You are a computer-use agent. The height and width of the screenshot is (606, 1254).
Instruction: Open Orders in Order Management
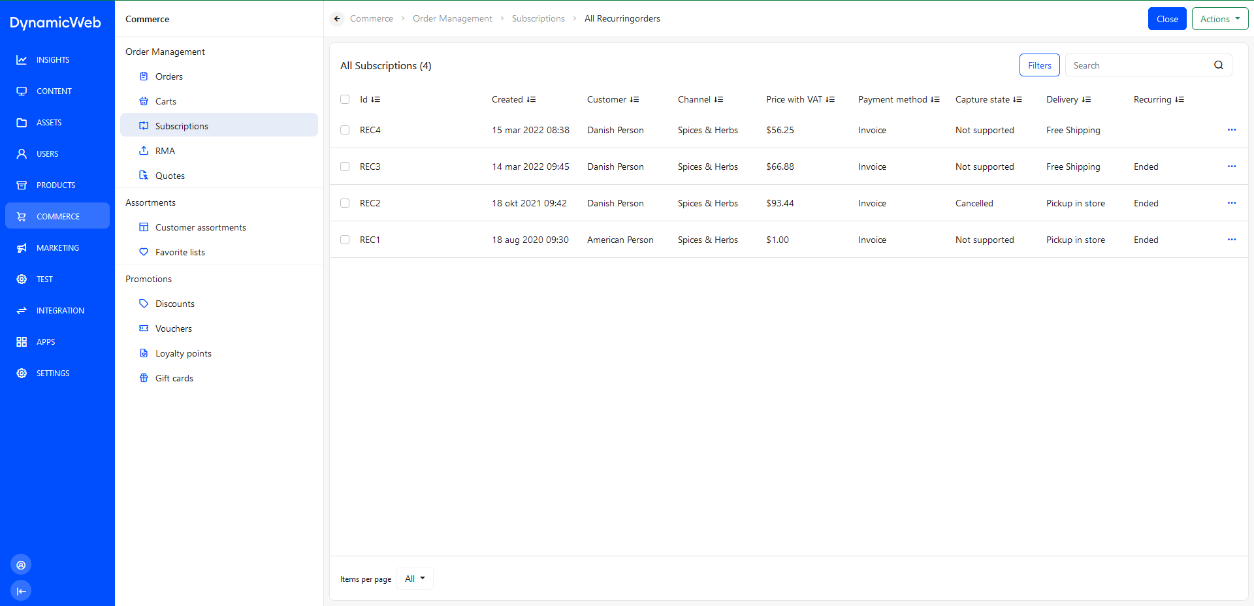coord(219,76)
